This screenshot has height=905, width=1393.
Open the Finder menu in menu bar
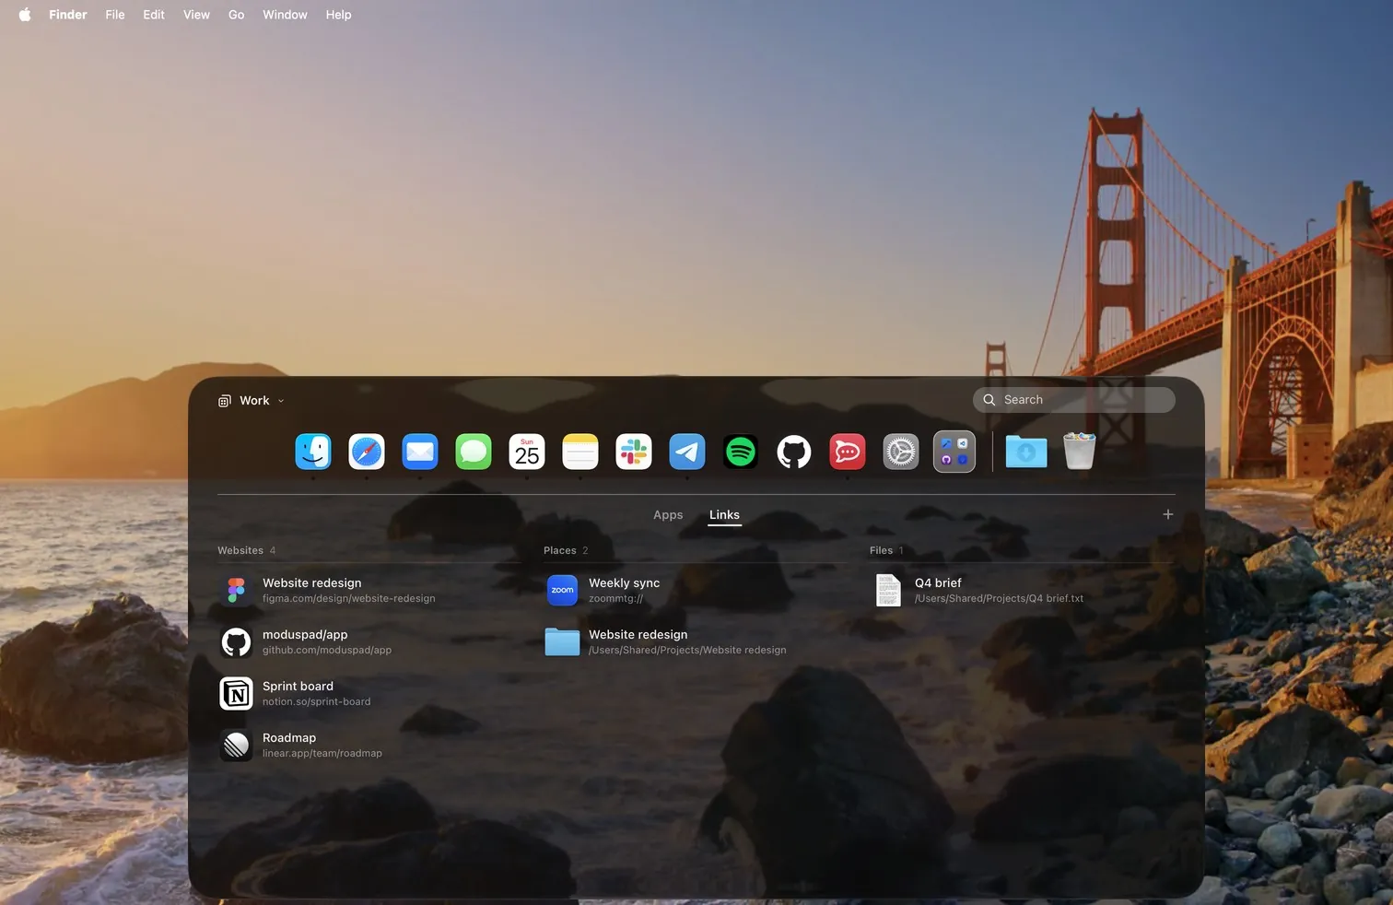pos(68,15)
